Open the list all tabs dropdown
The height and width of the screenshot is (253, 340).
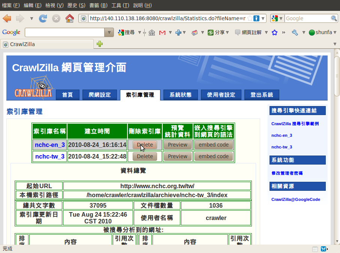pyautogui.click(x=335, y=44)
